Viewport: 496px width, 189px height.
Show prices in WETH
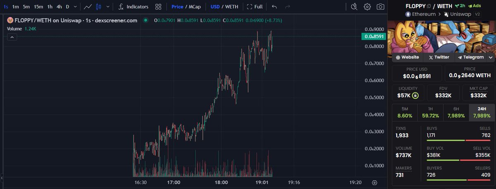[x=232, y=7]
